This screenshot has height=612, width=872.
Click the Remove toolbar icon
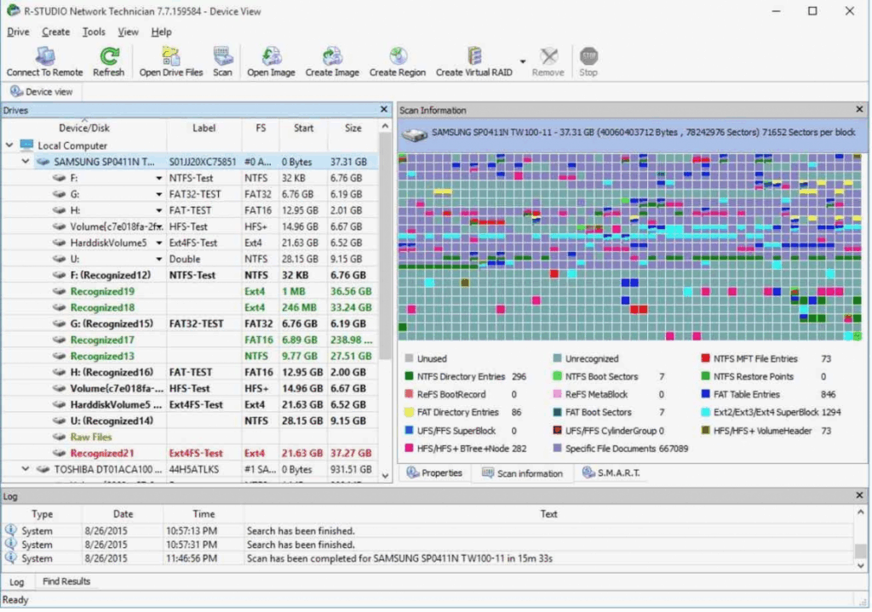click(548, 56)
